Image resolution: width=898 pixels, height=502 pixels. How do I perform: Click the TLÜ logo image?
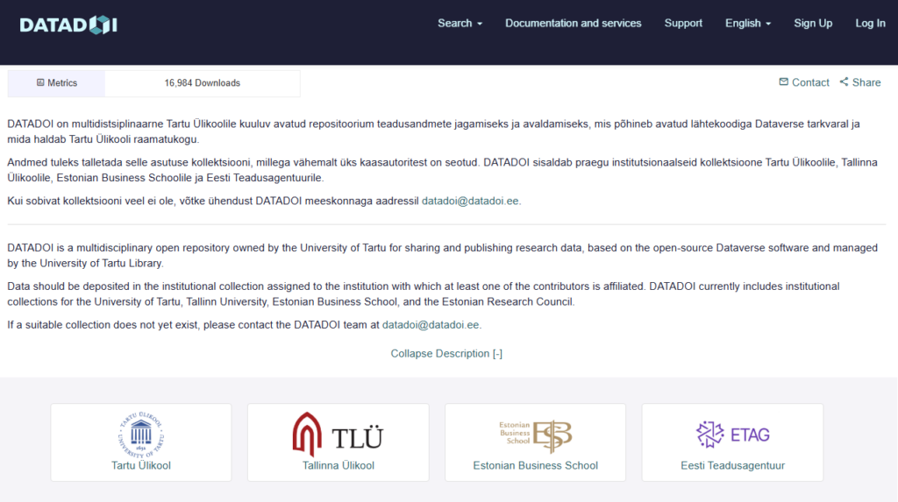point(338,435)
